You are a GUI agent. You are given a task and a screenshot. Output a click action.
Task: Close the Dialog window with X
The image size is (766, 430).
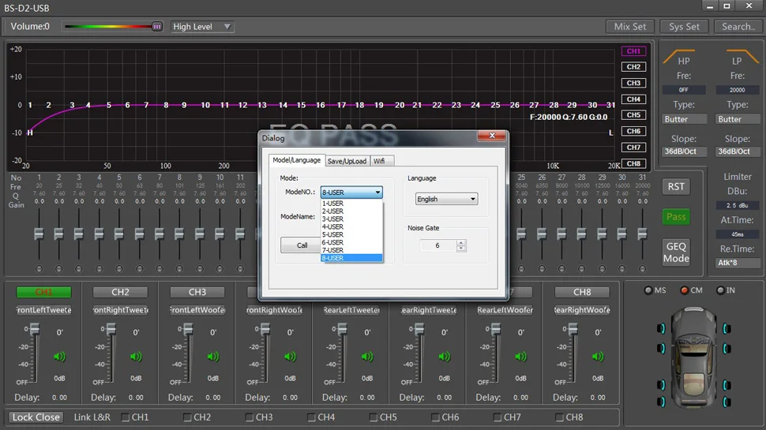[x=494, y=136]
